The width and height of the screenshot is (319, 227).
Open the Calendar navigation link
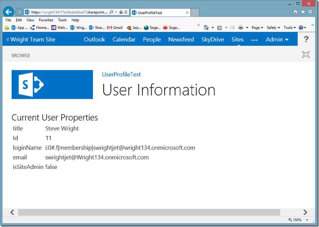[x=124, y=39]
